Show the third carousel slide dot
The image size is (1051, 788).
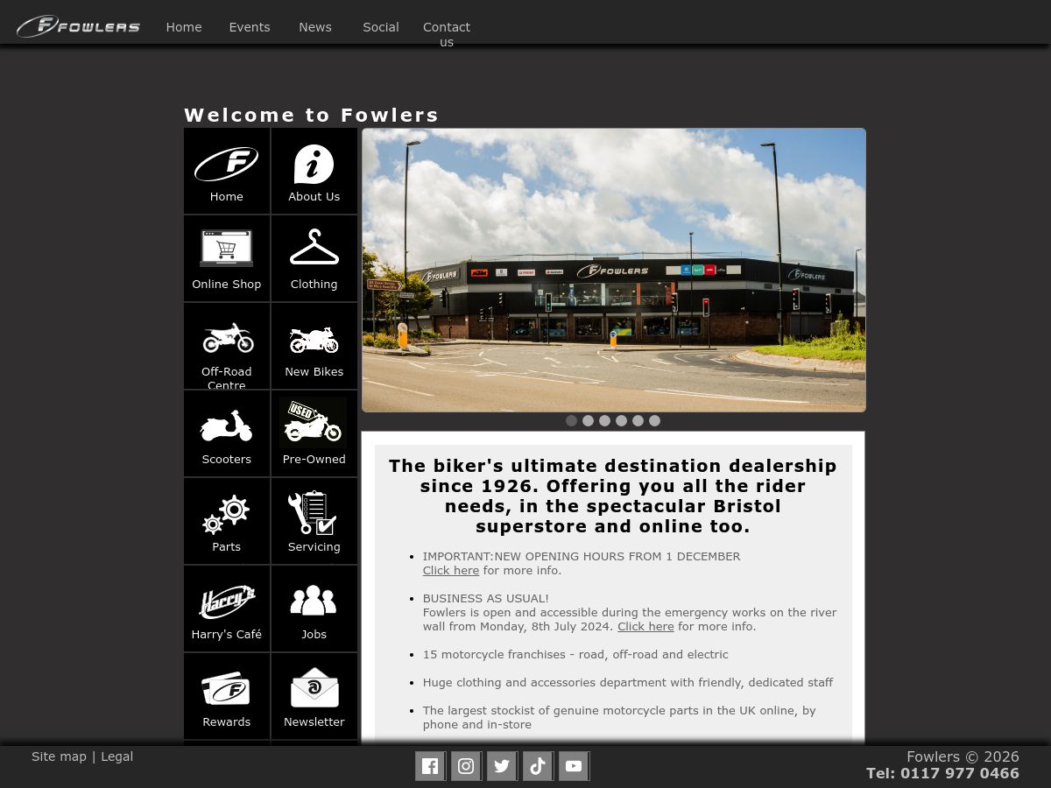point(604,421)
